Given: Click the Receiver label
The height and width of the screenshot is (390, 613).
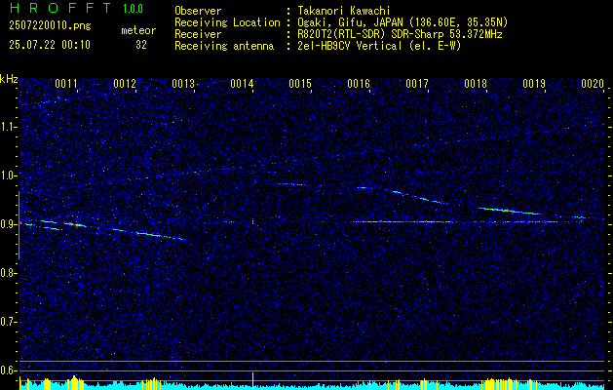Looking at the screenshot, I should pos(198,34).
